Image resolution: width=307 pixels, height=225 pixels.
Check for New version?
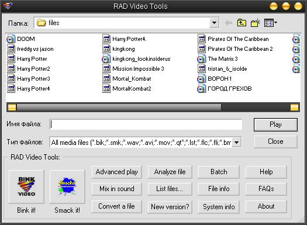click(170, 207)
